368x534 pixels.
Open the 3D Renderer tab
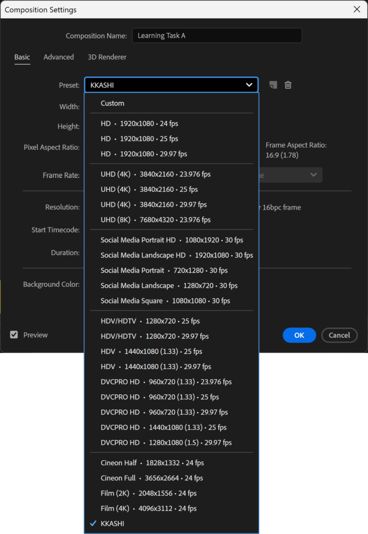[x=107, y=57]
